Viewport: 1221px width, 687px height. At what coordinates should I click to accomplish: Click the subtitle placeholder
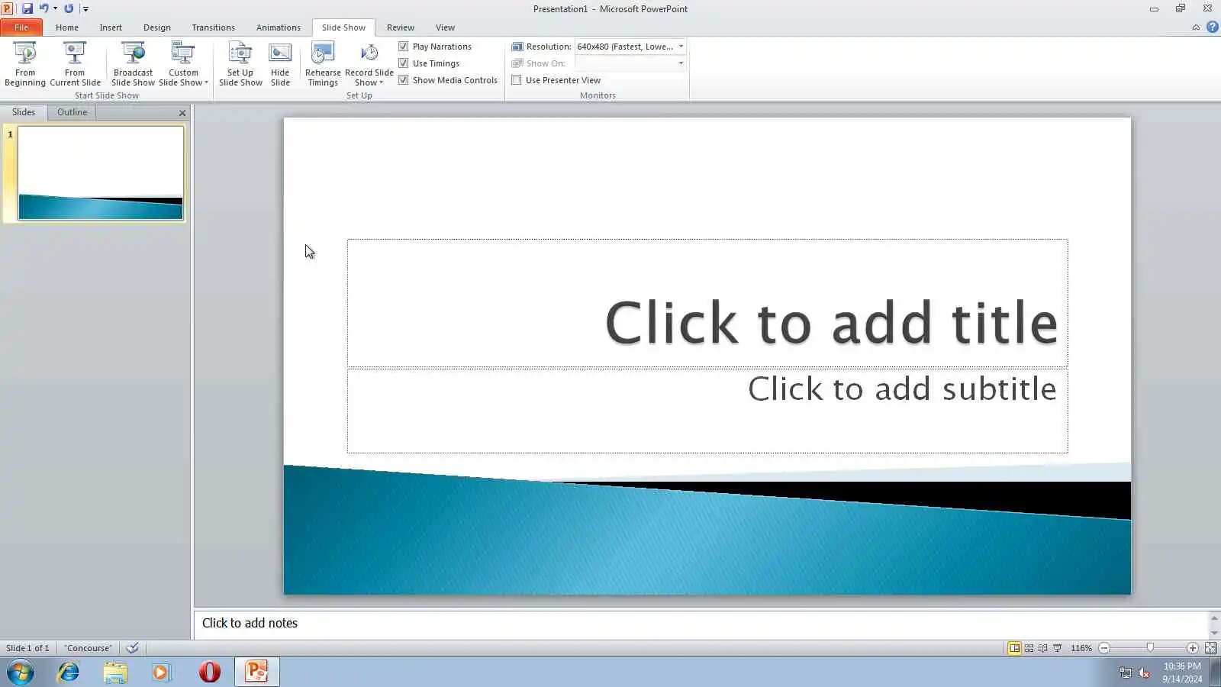click(707, 411)
